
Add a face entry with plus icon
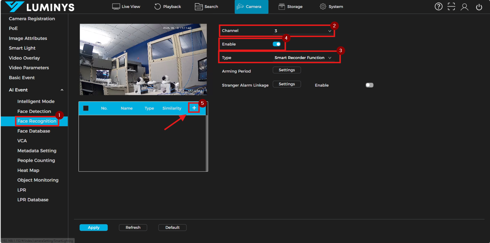coord(194,108)
